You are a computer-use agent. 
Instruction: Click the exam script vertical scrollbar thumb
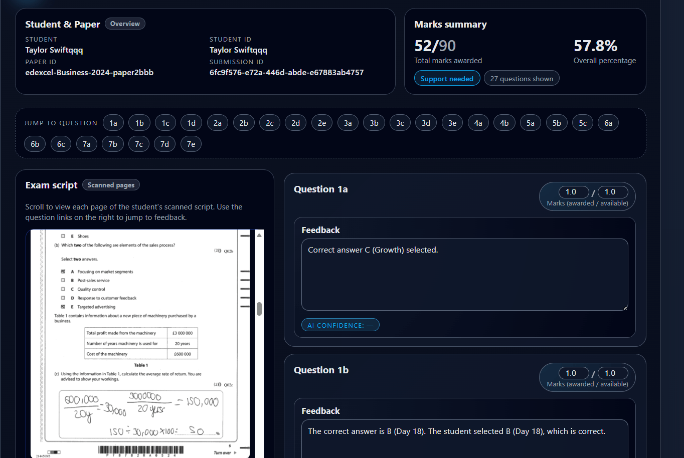tap(259, 309)
